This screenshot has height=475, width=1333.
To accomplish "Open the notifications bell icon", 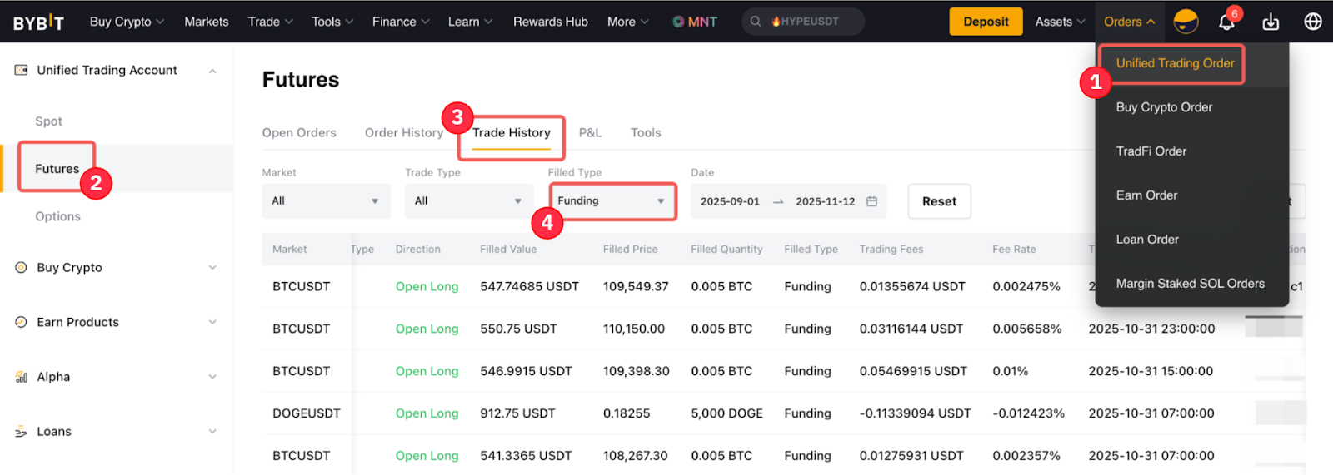I will click(1226, 22).
